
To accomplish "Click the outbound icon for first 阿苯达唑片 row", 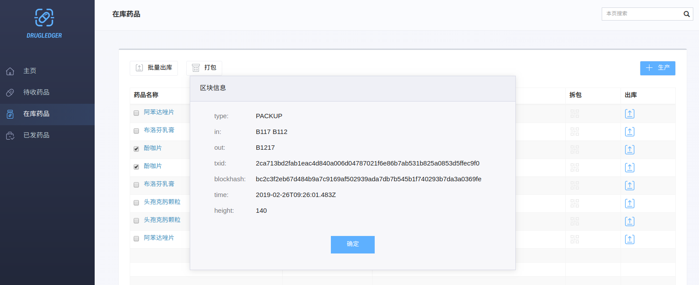I will click(629, 114).
